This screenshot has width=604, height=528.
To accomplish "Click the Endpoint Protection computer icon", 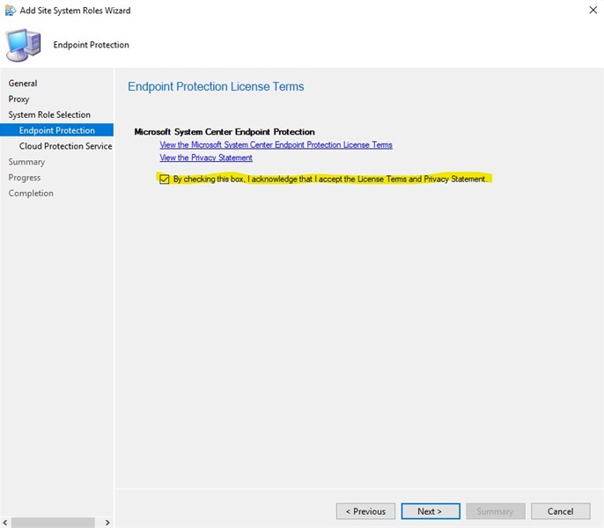I will click(23, 45).
